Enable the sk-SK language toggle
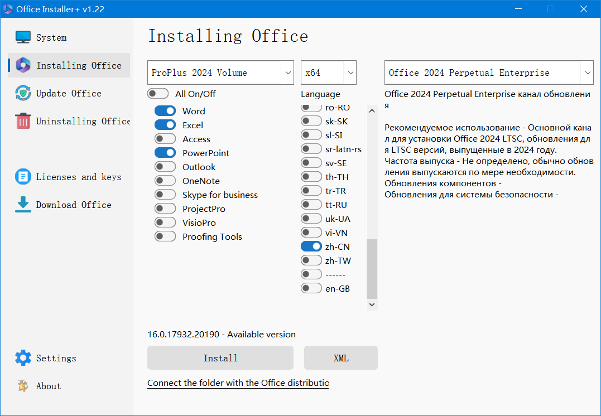601x416 pixels. [311, 121]
